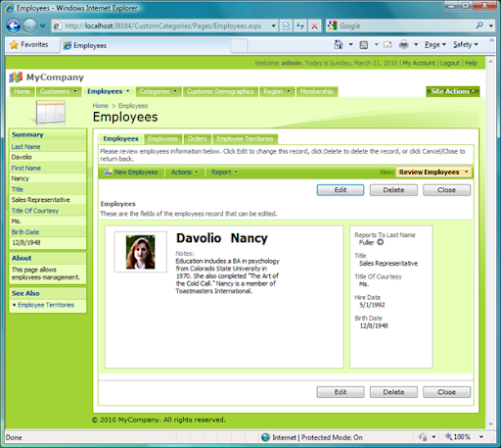The width and height of the screenshot is (501, 448).
Task: Click the top Delete button
Action: [393, 190]
